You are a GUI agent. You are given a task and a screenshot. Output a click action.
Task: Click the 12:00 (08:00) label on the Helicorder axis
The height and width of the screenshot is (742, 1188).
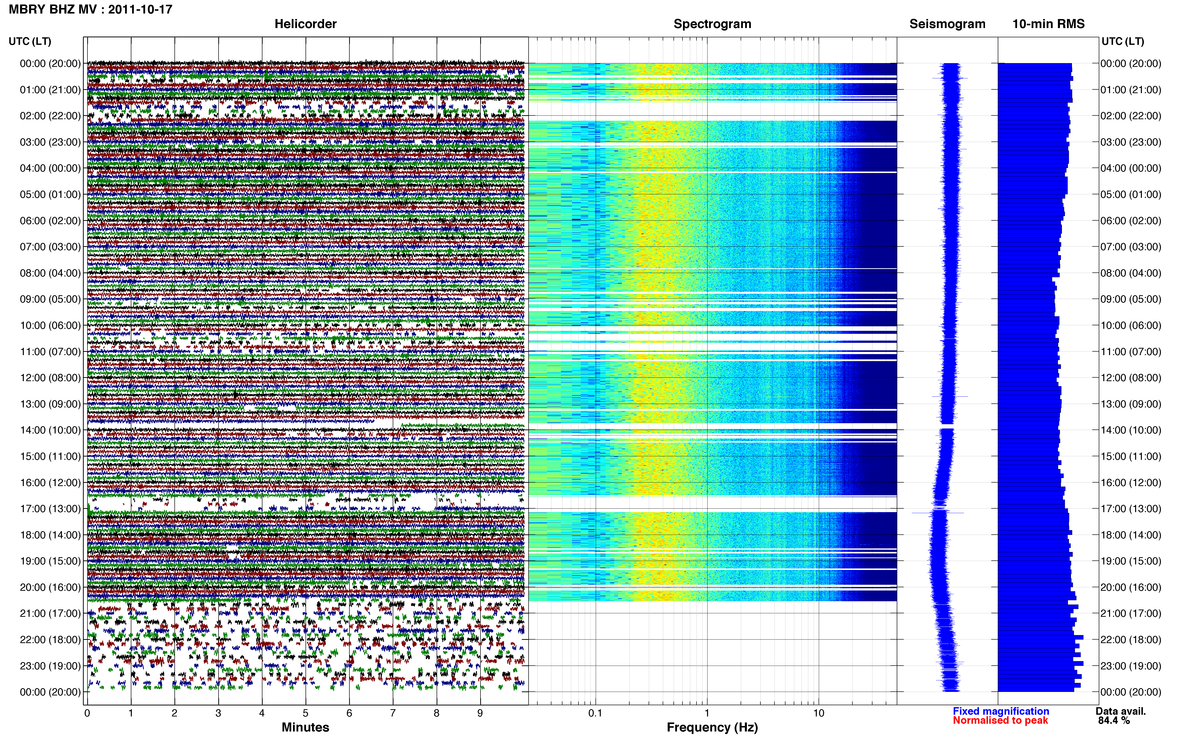pos(50,378)
